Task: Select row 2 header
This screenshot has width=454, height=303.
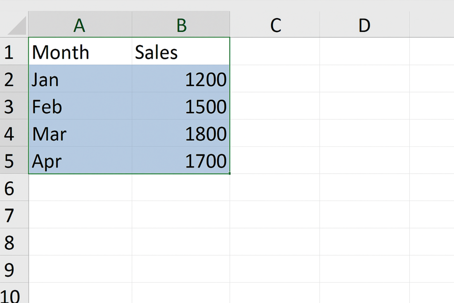Action: [x=14, y=79]
